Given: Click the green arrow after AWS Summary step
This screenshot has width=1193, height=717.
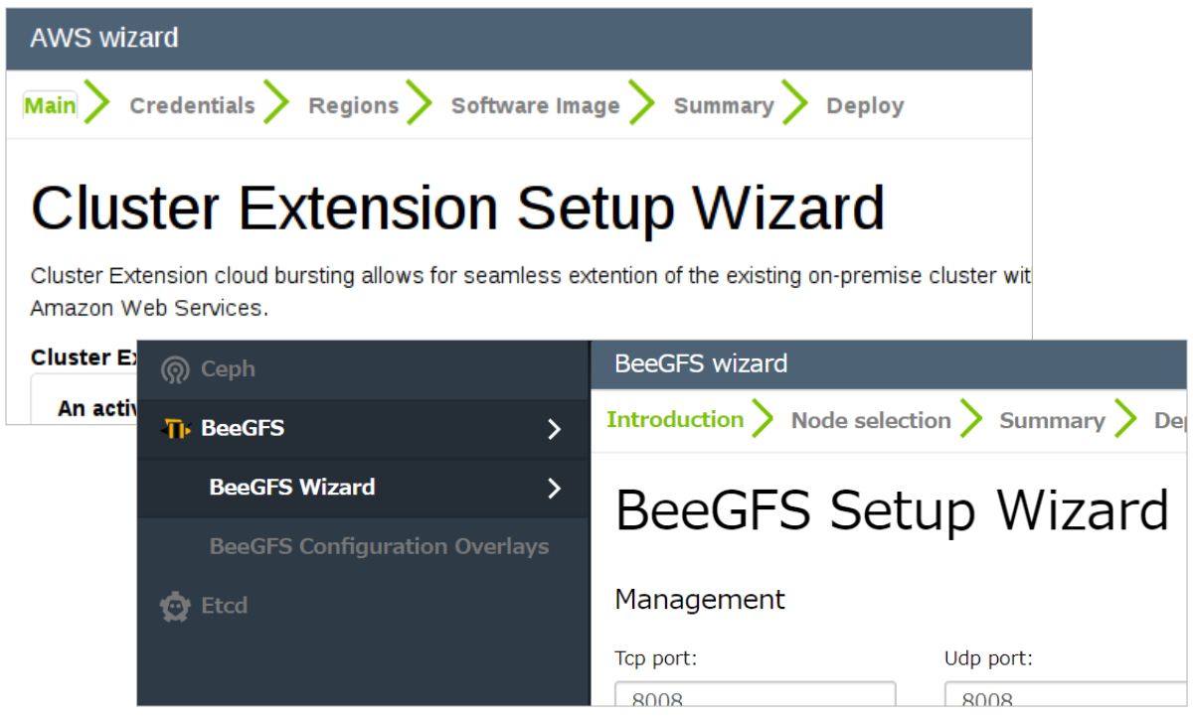Looking at the screenshot, I should point(795,103).
